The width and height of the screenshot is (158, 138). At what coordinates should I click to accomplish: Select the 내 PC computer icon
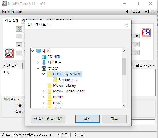[38, 51]
